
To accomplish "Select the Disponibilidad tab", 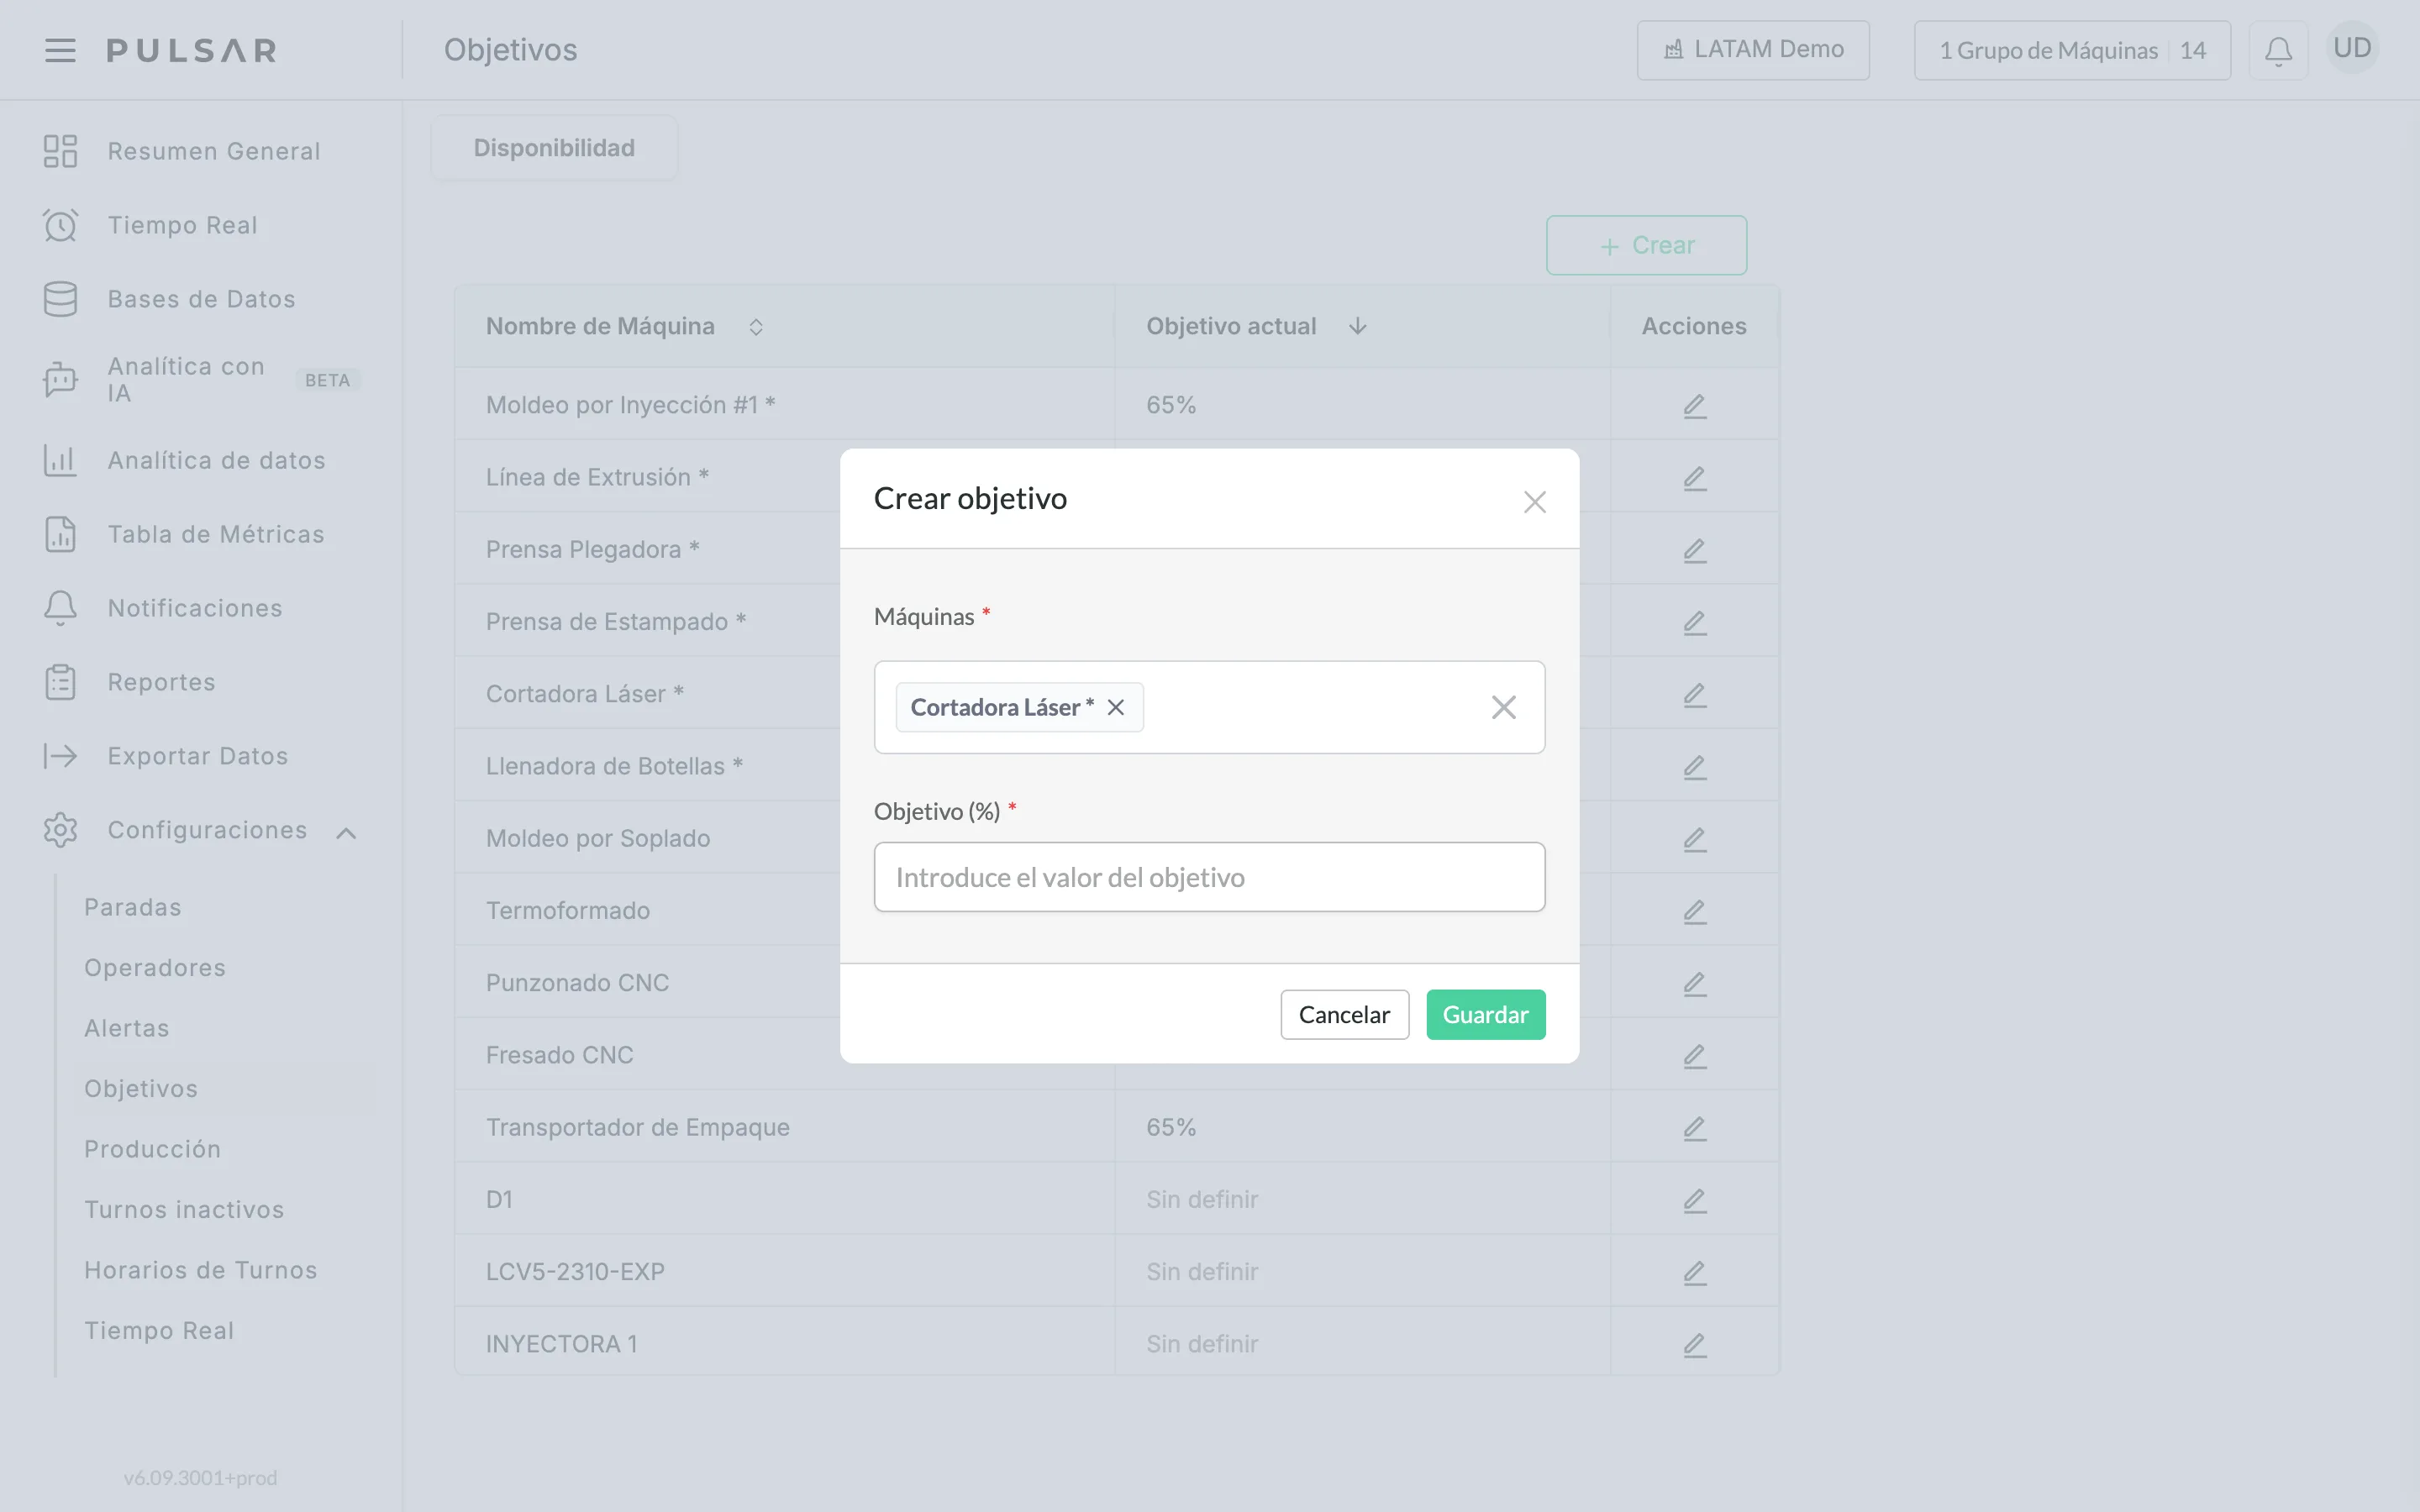I will point(554,148).
